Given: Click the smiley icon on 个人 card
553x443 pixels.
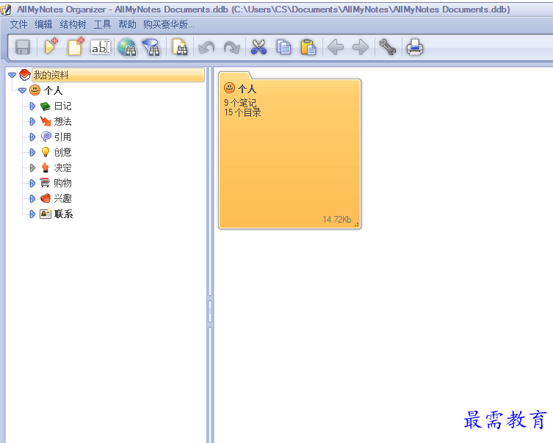Looking at the screenshot, I should click(229, 87).
